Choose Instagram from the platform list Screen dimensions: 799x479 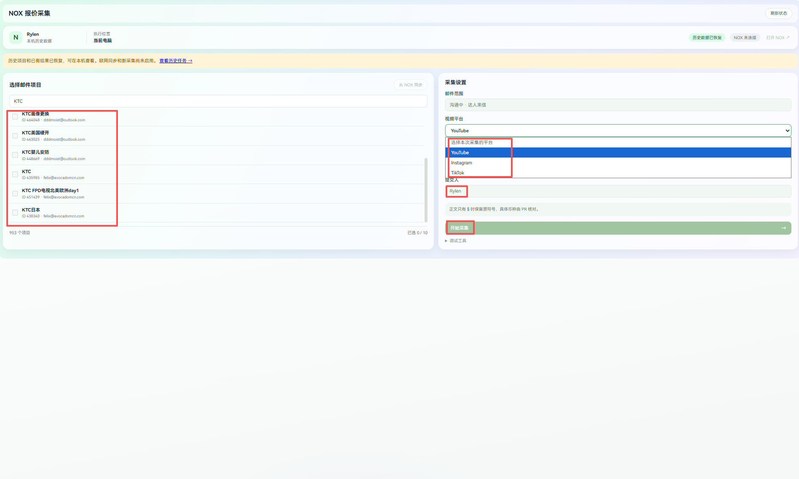[618, 163]
